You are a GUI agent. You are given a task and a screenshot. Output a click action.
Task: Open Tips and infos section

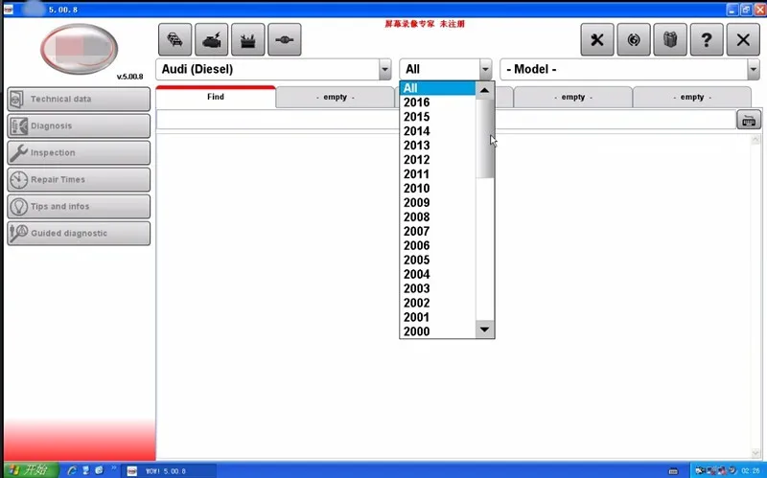[x=79, y=207]
